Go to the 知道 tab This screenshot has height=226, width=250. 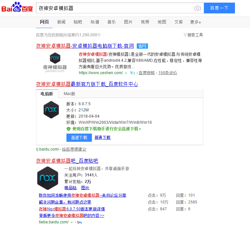coord(95,22)
